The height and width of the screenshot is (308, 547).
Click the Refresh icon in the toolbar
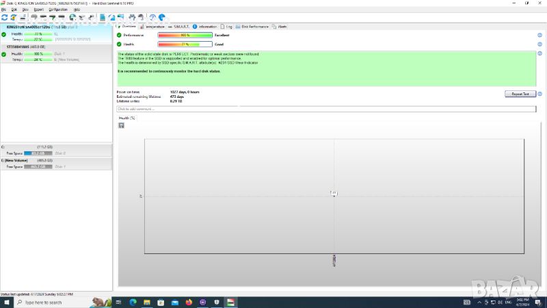point(5,17)
